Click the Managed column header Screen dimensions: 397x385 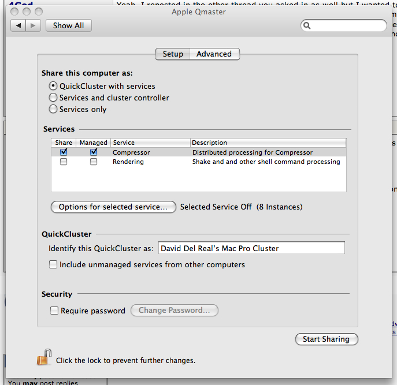[x=94, y=143]
